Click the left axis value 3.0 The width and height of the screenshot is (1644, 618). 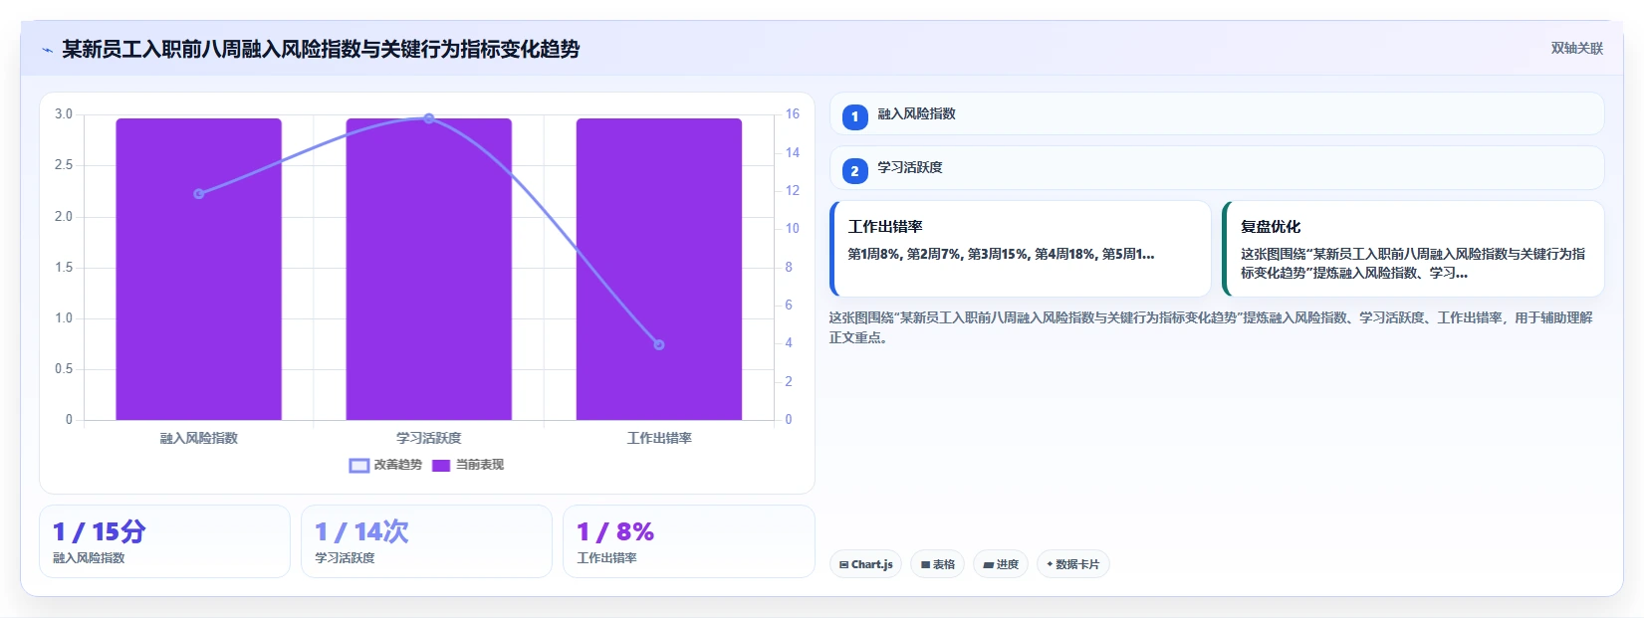coord(64,114)
